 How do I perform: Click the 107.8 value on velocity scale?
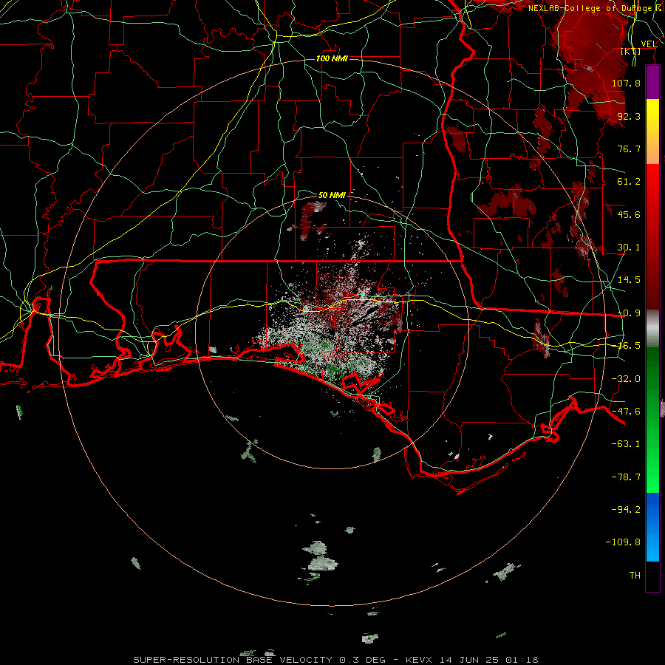click(626, 83)
